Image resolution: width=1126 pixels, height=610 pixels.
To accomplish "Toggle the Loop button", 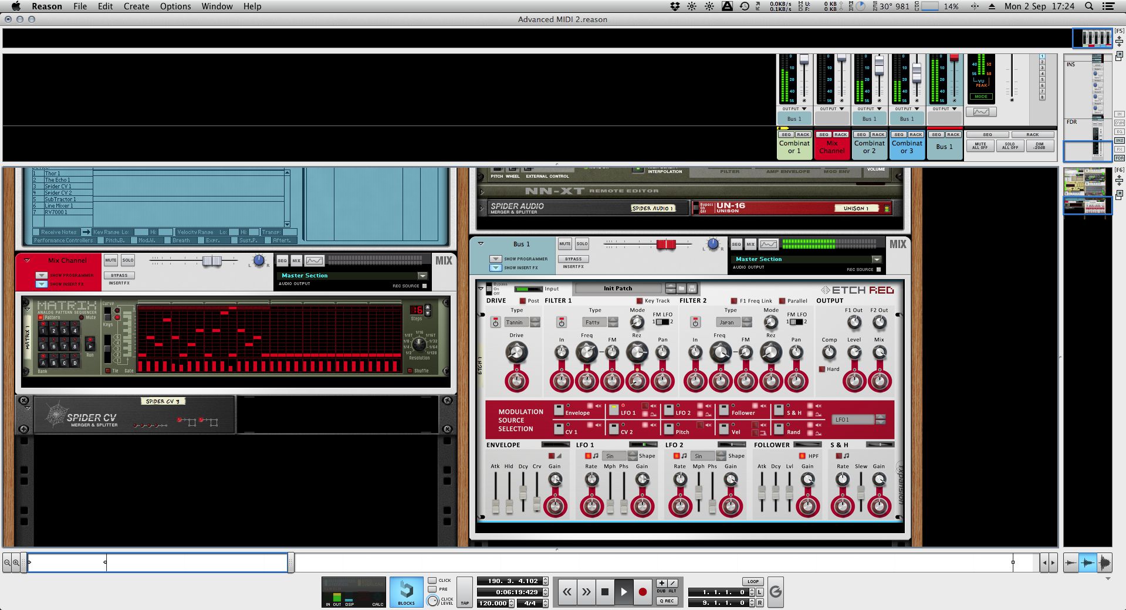I will (753, 581).
